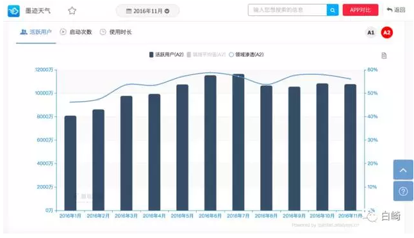
Task: Click the 墨迹天气 app logo icon
Action: pos(13,11)
